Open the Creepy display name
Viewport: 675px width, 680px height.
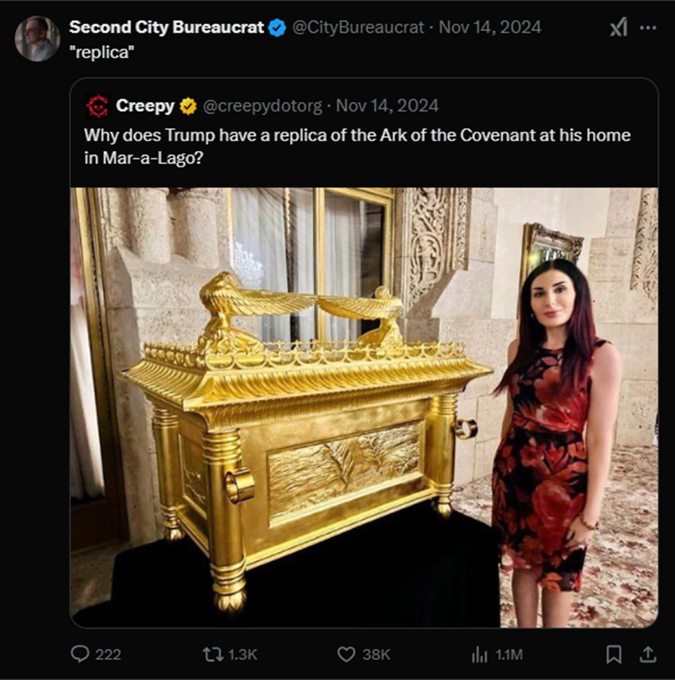pos(145,106)
